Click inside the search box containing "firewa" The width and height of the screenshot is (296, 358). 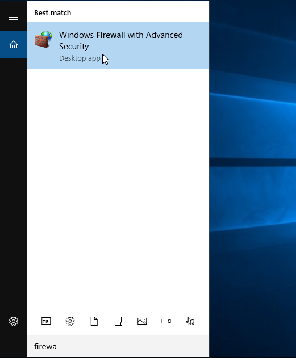[118, 346]
